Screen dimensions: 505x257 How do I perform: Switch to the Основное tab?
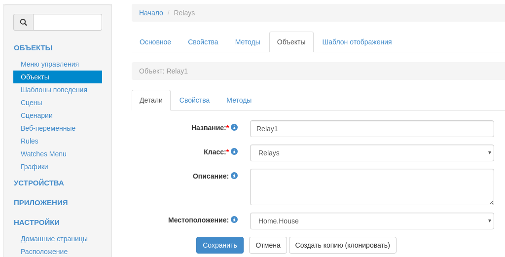pos(155,42)
